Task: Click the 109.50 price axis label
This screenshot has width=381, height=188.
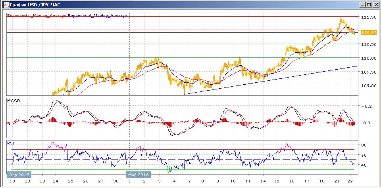Action: pos(369,72)
